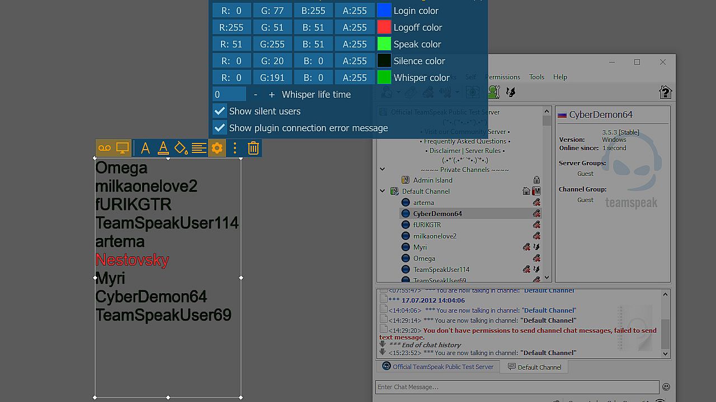This screenshot has height=402, width=716.
Task: Click the Whisper life time value field
Action: point(229,94)
